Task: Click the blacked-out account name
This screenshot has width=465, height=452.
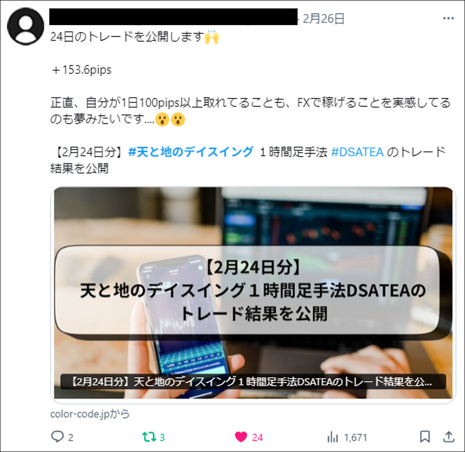Action: point(173,17)
